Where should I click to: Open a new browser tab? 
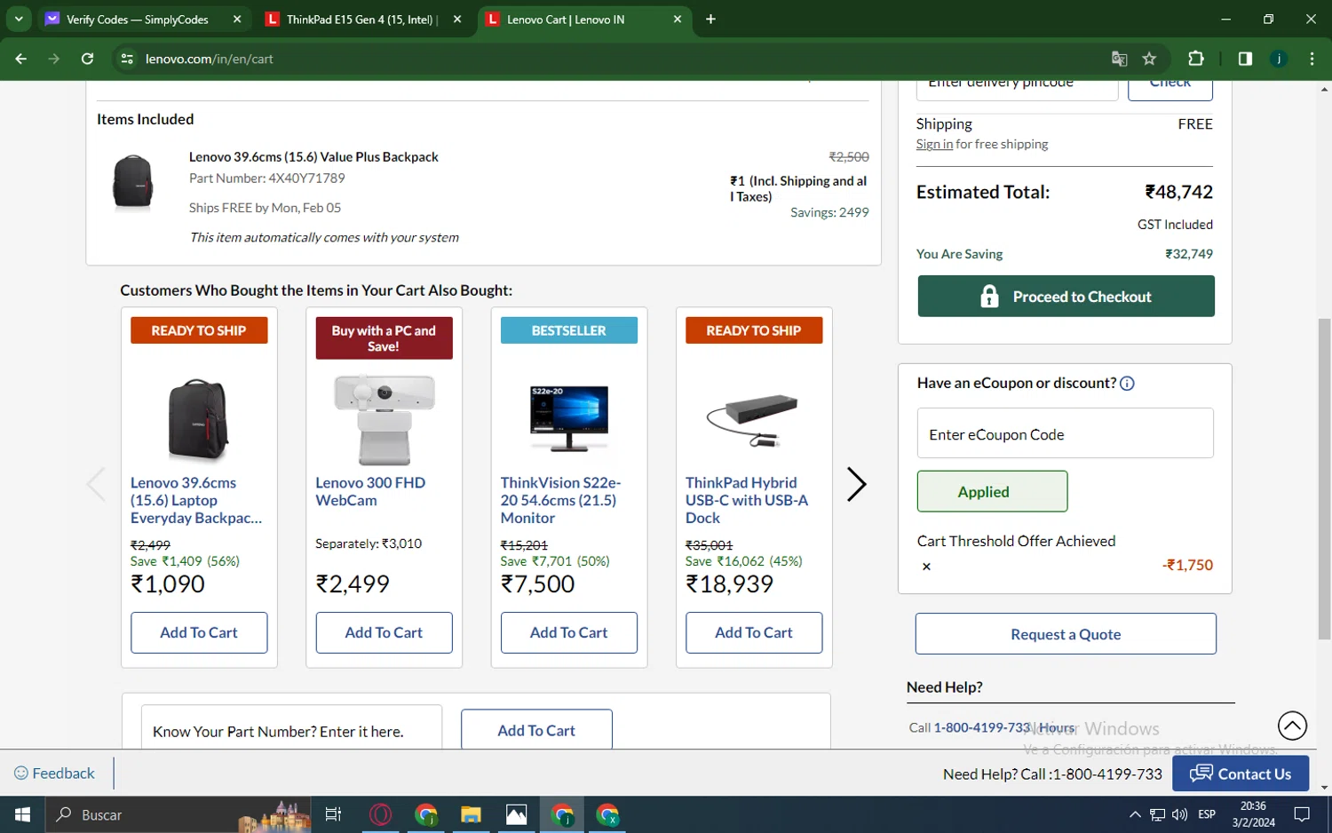(710, 19)
